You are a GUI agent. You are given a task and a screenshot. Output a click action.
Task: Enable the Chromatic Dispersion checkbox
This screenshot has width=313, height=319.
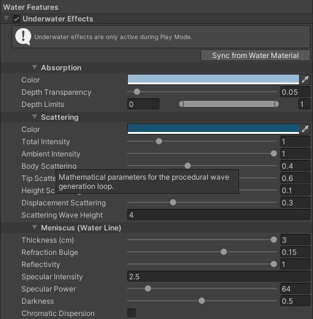[131, 313]
